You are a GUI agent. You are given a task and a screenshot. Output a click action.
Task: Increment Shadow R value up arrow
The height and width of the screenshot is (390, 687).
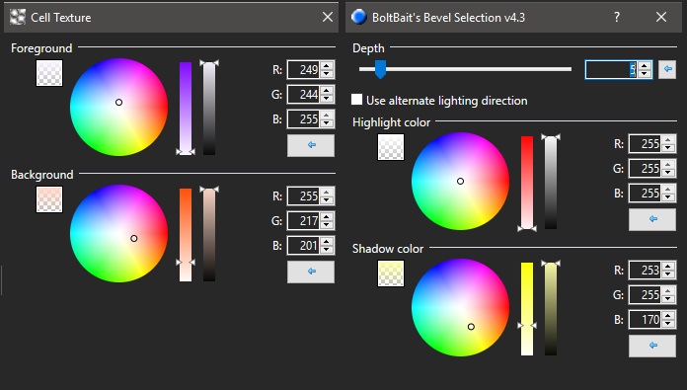click(668, 266)
